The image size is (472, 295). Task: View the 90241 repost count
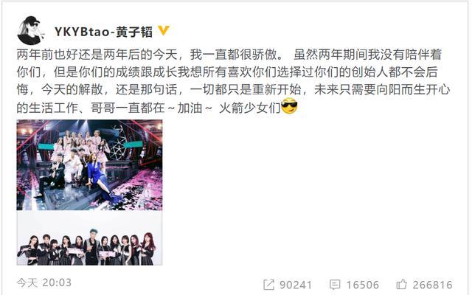(x=296, y=285)
